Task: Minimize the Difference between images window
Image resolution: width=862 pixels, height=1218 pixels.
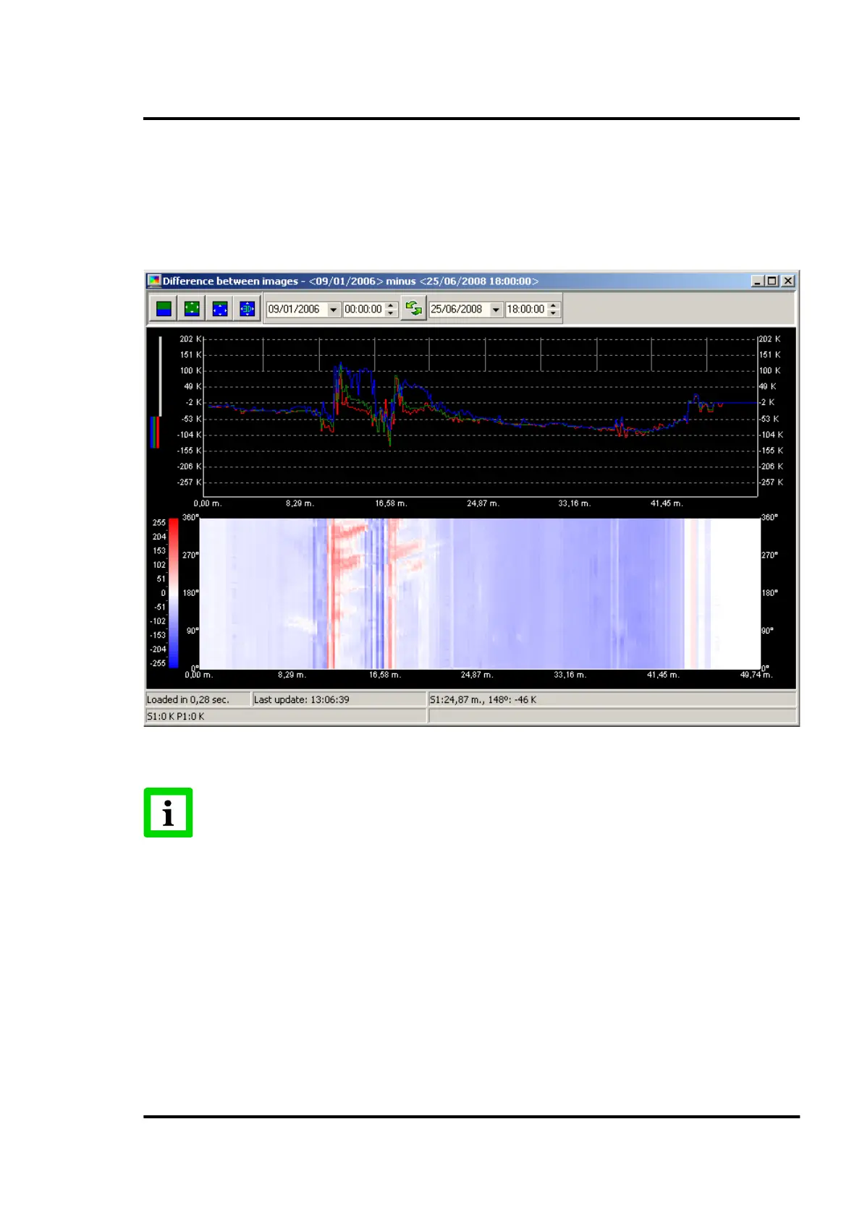Action: [758, 281]
